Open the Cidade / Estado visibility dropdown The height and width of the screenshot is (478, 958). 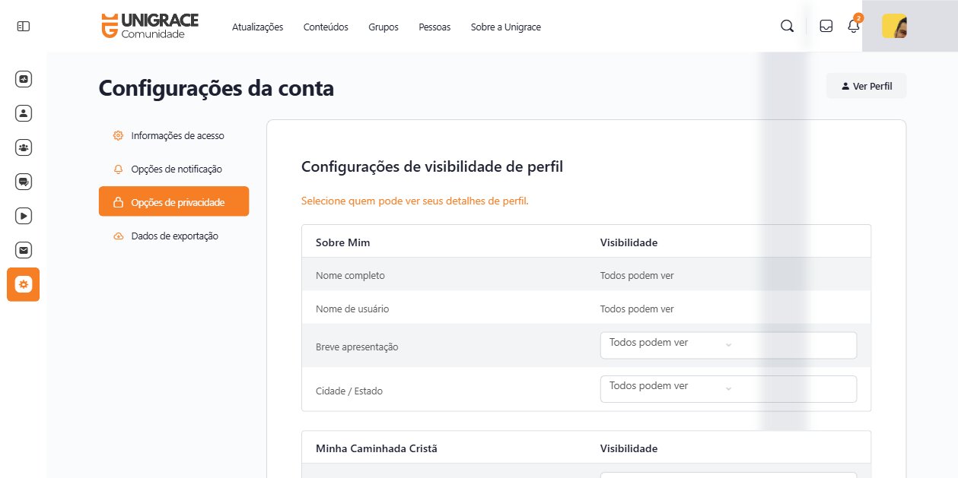727,388
